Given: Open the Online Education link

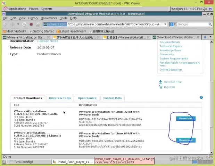Looking at the screenshot, I should [x=171, y=70].
